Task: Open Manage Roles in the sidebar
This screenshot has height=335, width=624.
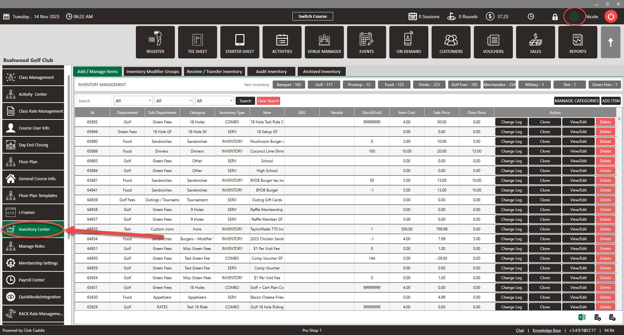Action: [x=33, y=246]
